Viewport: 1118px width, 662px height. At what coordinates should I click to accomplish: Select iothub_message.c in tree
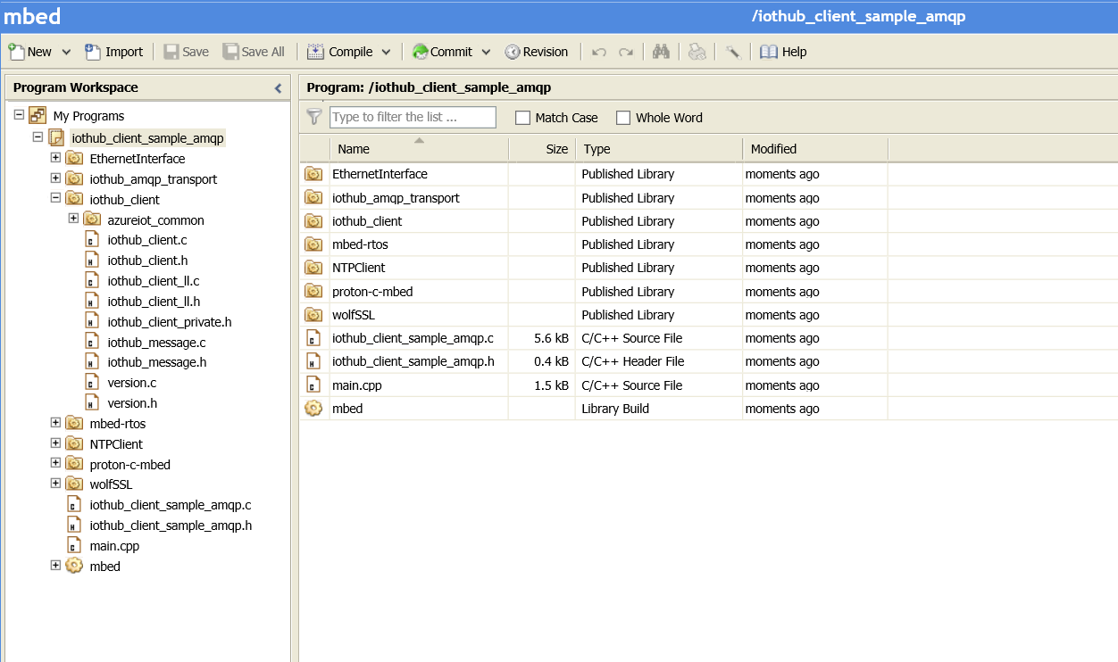(x=156, y=343)
